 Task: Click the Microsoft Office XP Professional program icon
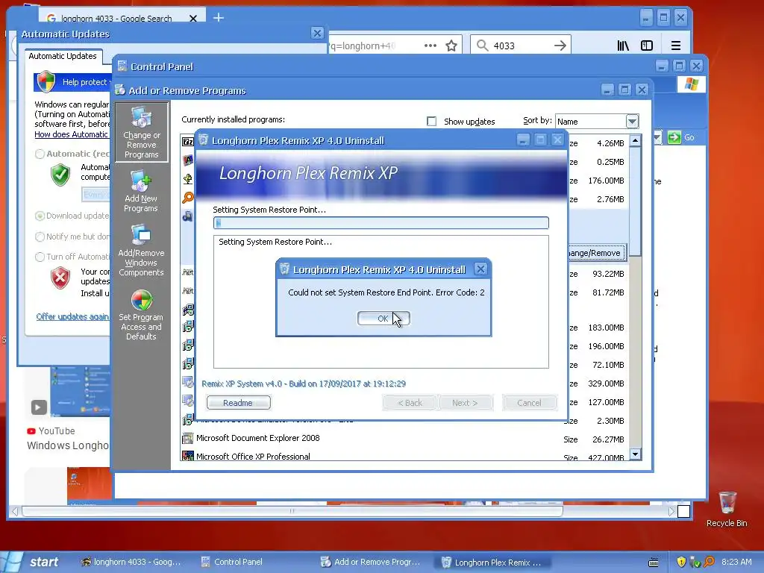(x=187, y=456)
